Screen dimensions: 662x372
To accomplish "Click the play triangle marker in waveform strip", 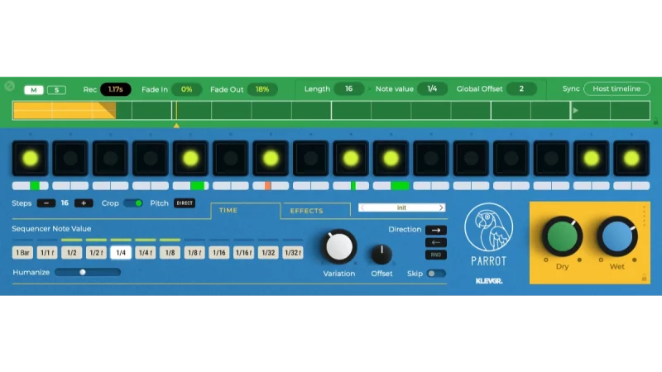I will pyautogui.click(x=575, y=111).
